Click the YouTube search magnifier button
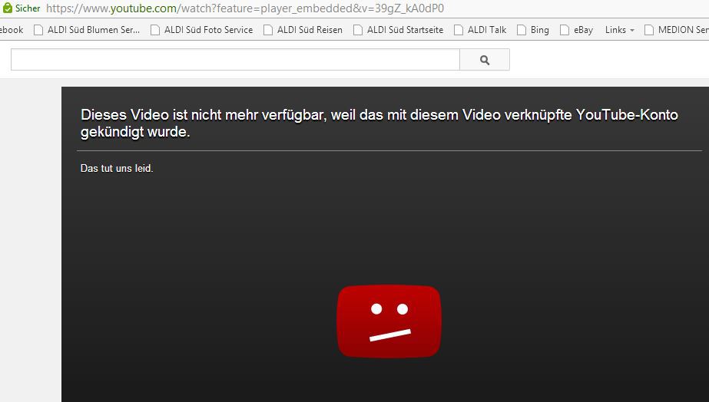The width and height of the screenshot is (709, 402). 484,60
